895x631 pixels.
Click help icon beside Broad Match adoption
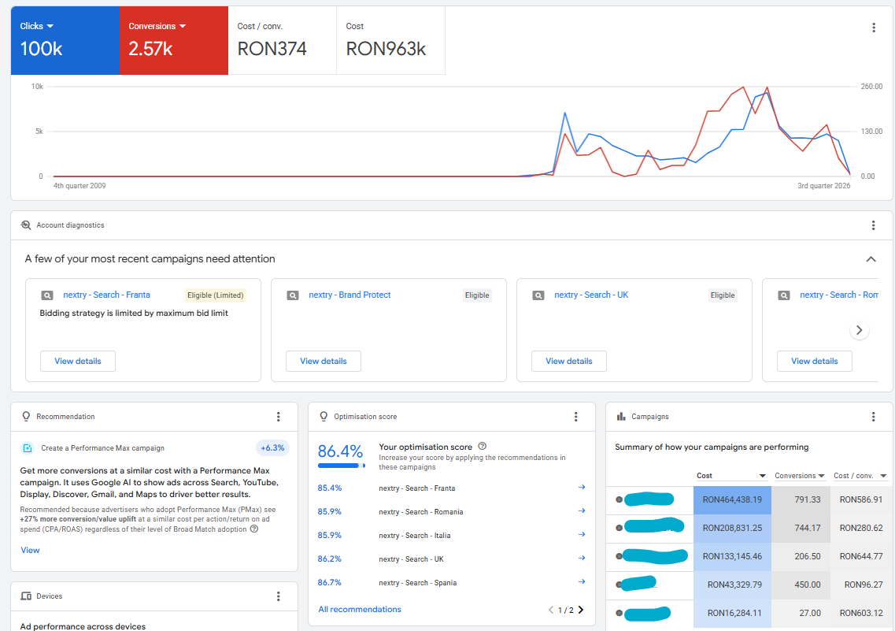coord(254,529)
